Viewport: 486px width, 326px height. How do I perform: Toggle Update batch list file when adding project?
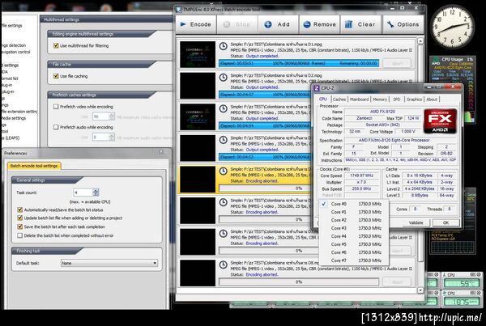tap(19, 218)
